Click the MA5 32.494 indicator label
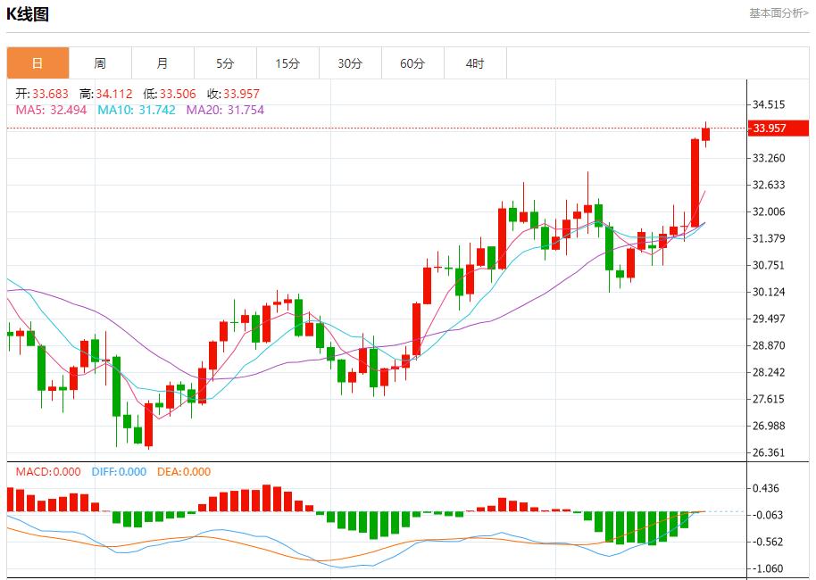This screenshot has height=580, width=816. click(x=51, y=110)
